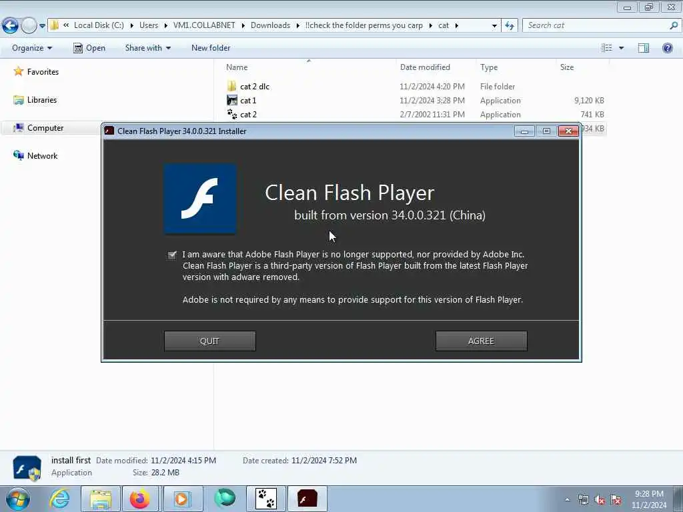
Task: Click the muted volume tray icon
Action: point(600,499)
